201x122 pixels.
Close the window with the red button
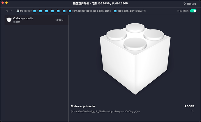click(2, 3)
